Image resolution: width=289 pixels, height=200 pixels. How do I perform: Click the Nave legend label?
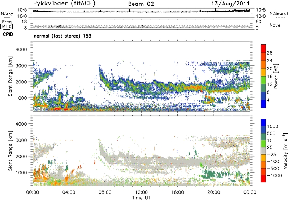(x=275, y=25)
